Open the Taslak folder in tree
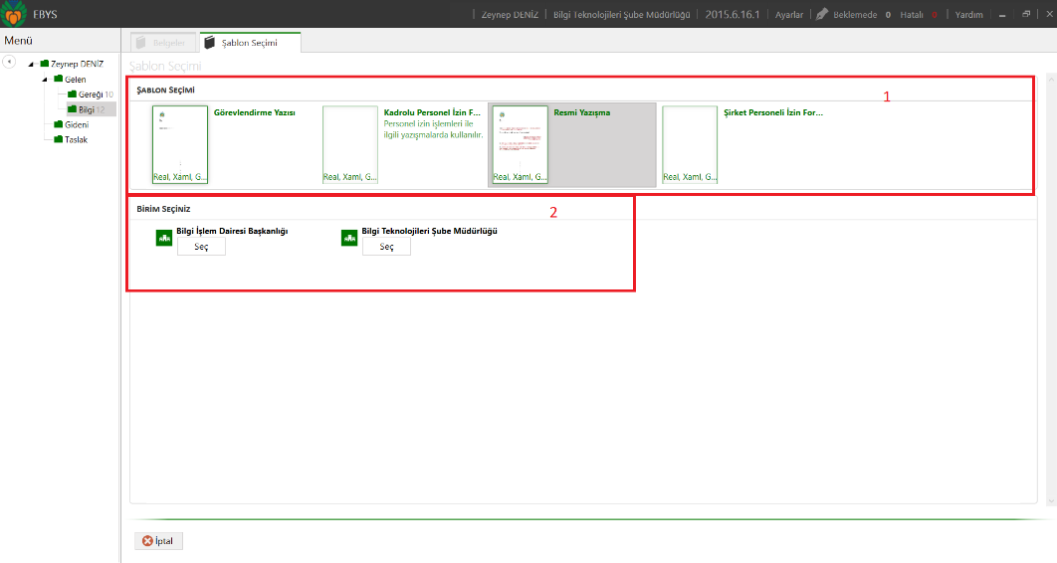1057x563 pixels. pos(70,139)
